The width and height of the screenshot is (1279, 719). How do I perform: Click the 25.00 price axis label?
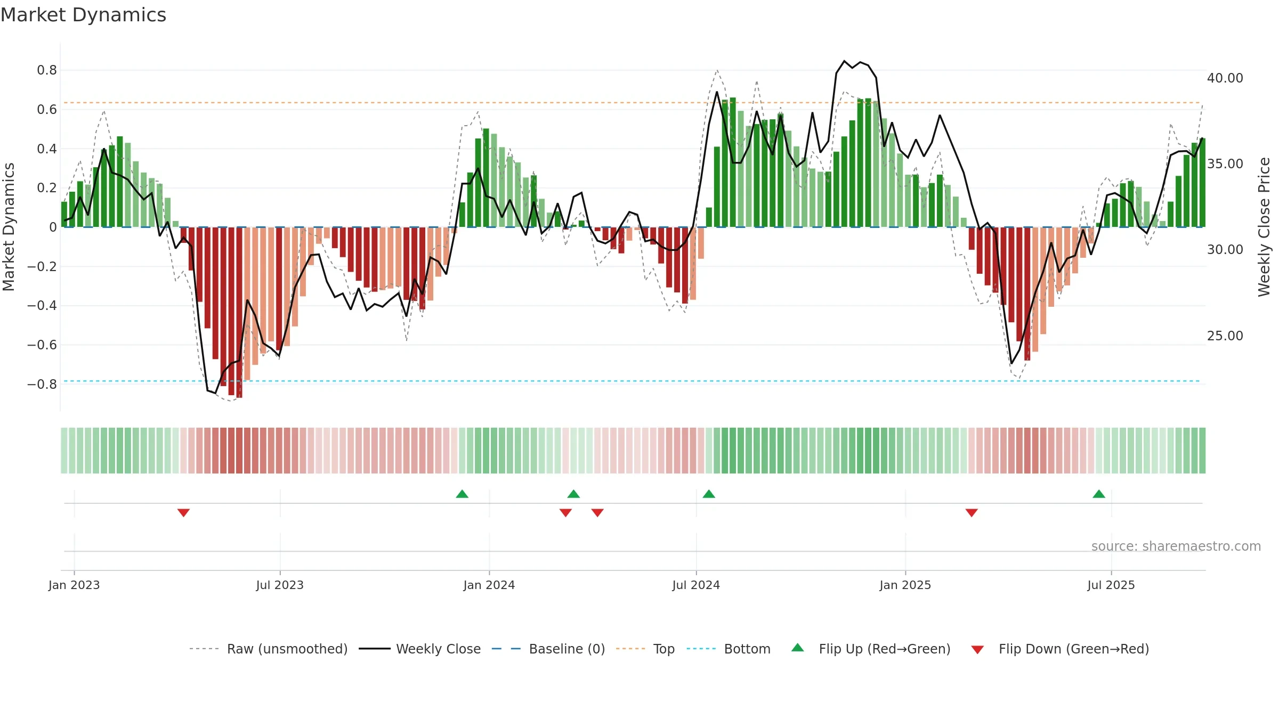tap(1225, 336)
